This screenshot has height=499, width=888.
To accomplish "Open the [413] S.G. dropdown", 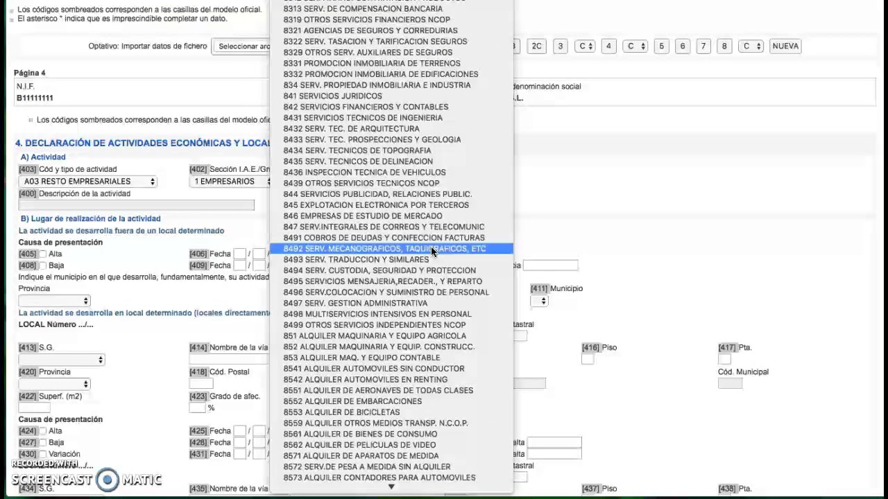I will (62, 360).
